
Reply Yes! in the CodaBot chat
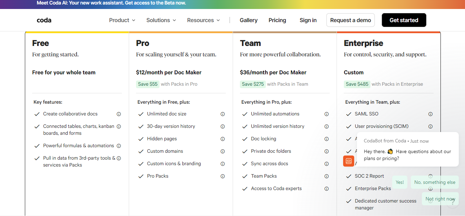[400, 182]
